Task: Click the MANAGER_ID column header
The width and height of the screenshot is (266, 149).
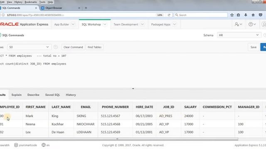Action: (x=249, y=107)
